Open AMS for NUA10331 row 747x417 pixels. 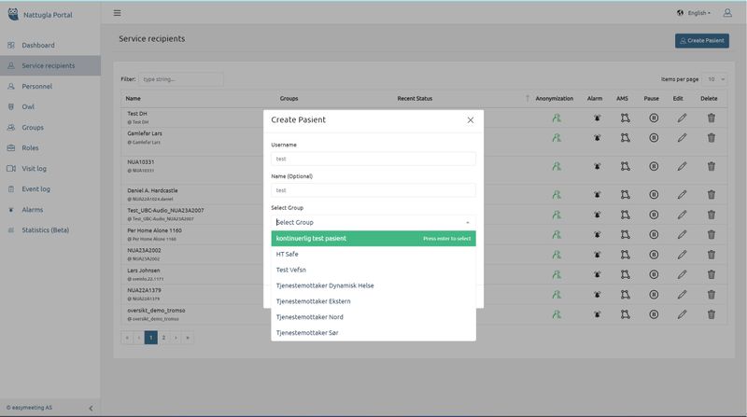point(625,166)
